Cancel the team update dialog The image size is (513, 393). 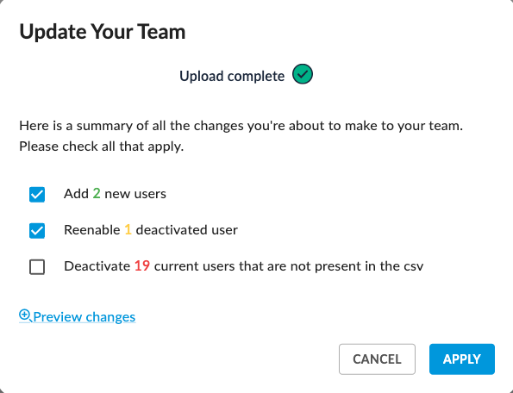377,359
